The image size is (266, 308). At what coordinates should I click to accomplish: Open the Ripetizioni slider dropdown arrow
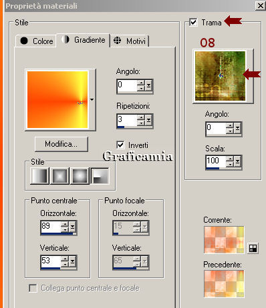pyautogui.click(x=148, y=120)
